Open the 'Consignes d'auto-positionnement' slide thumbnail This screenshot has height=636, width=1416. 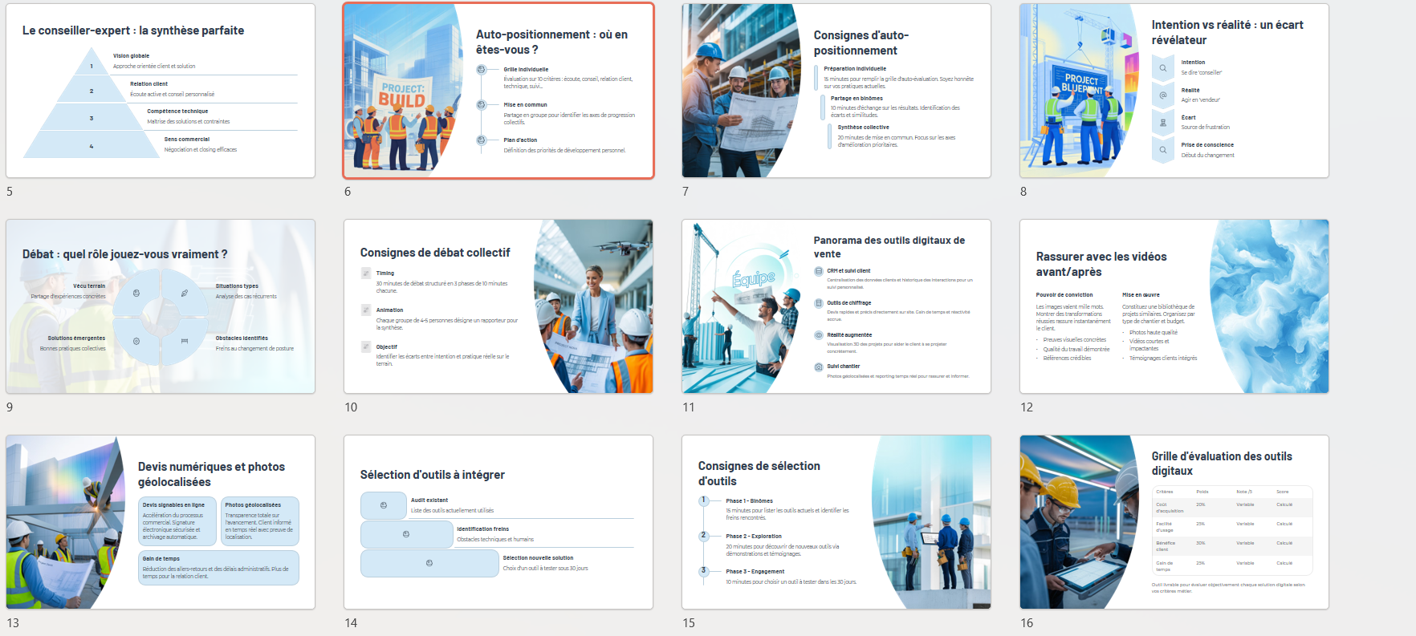pyautogui.click(x=836, y=91)
